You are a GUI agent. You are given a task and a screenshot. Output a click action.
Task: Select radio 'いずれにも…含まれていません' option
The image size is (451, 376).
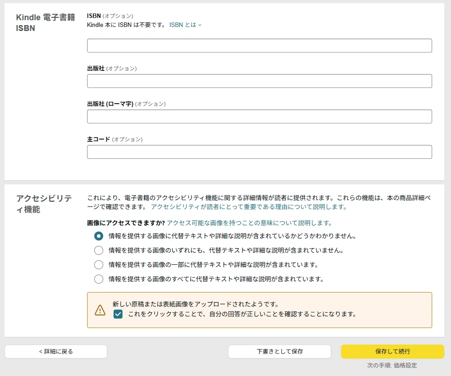point(99,250)
